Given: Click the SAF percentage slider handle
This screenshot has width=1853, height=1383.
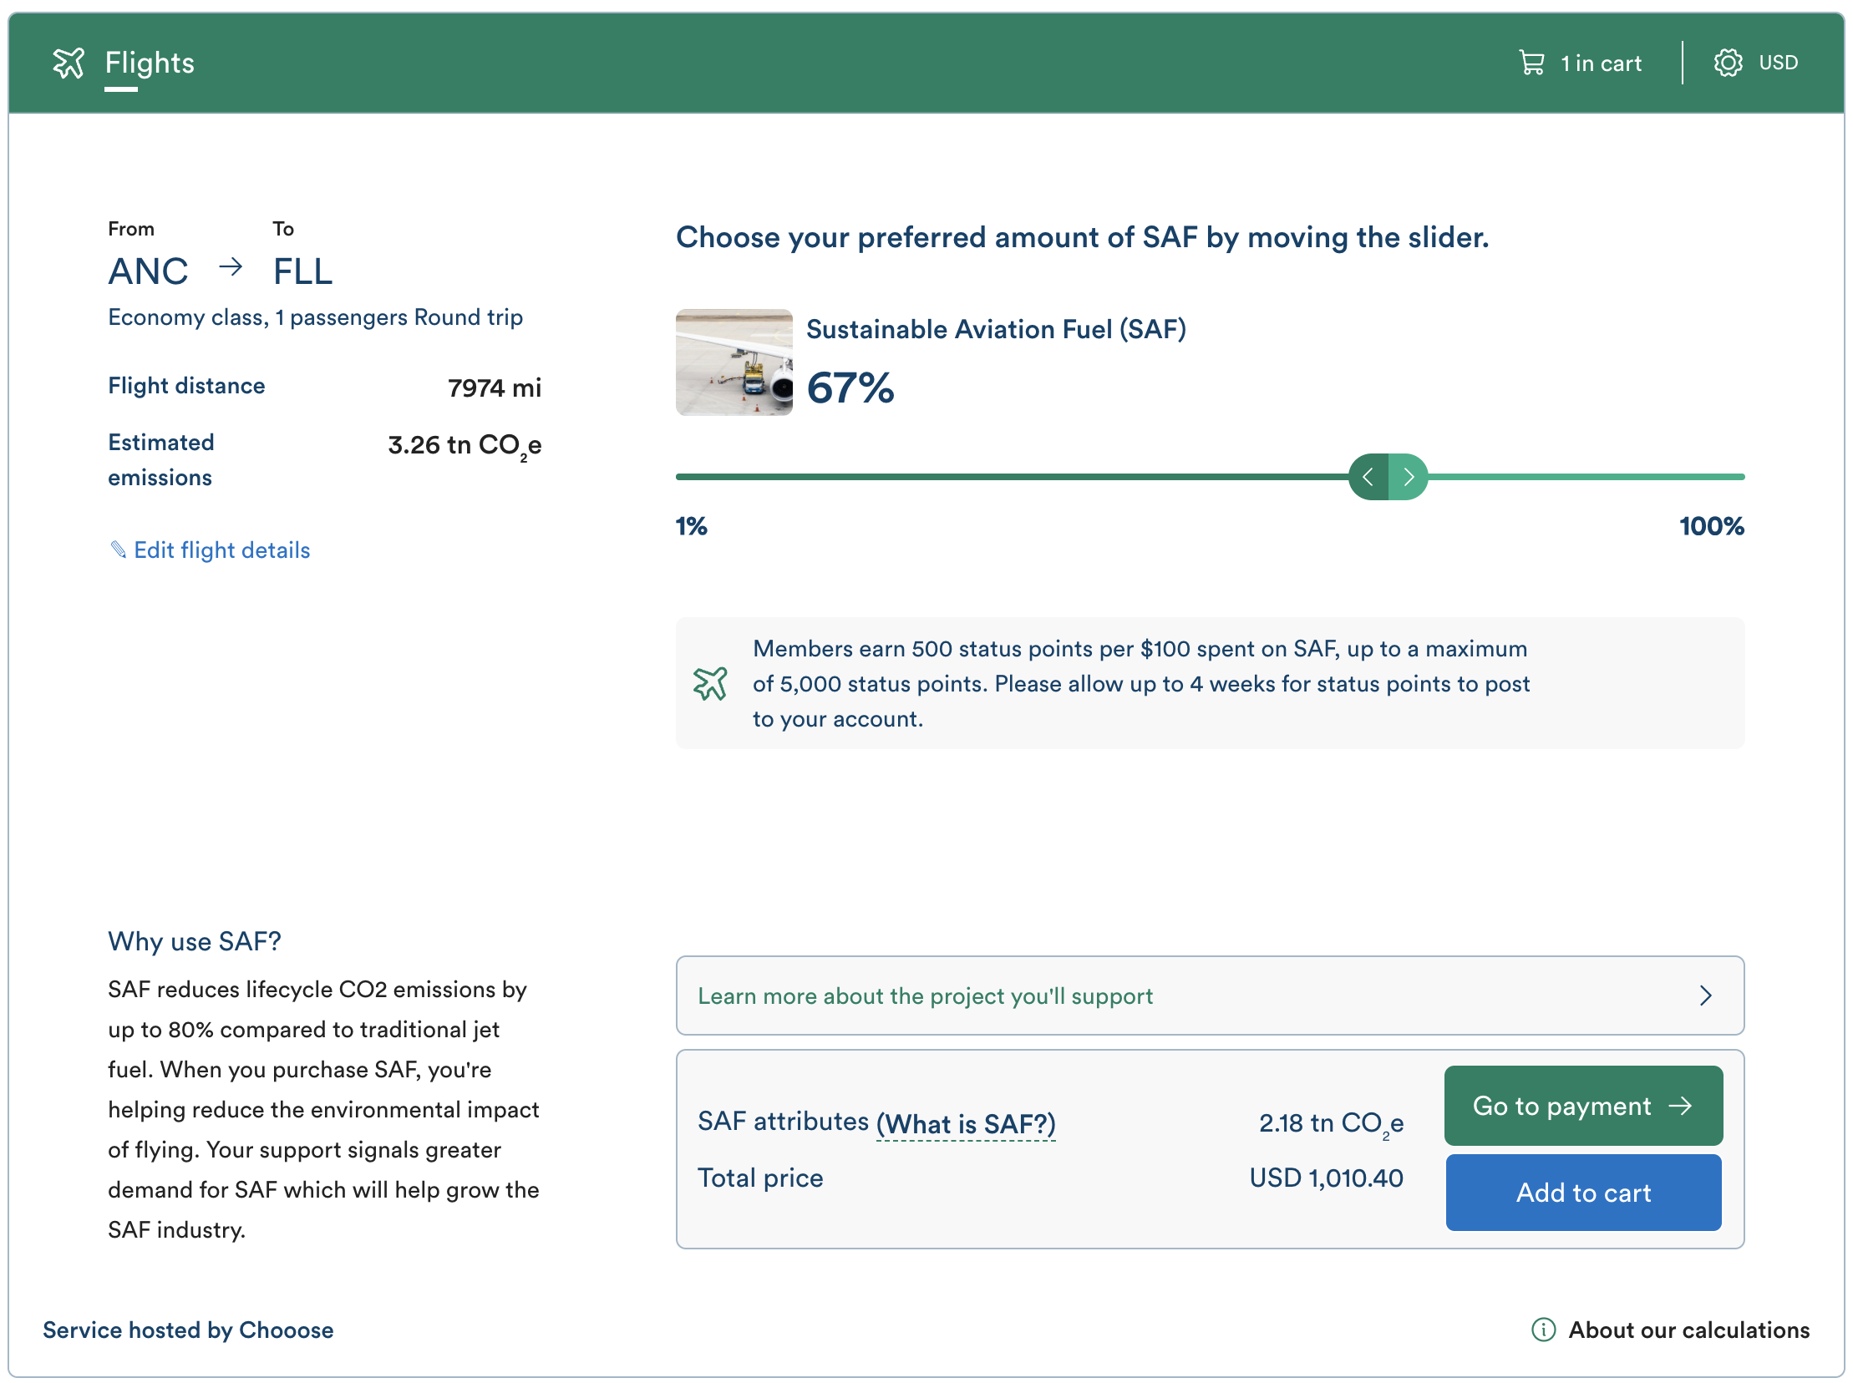Looking at the screenshot, I should pos(1388,476).
